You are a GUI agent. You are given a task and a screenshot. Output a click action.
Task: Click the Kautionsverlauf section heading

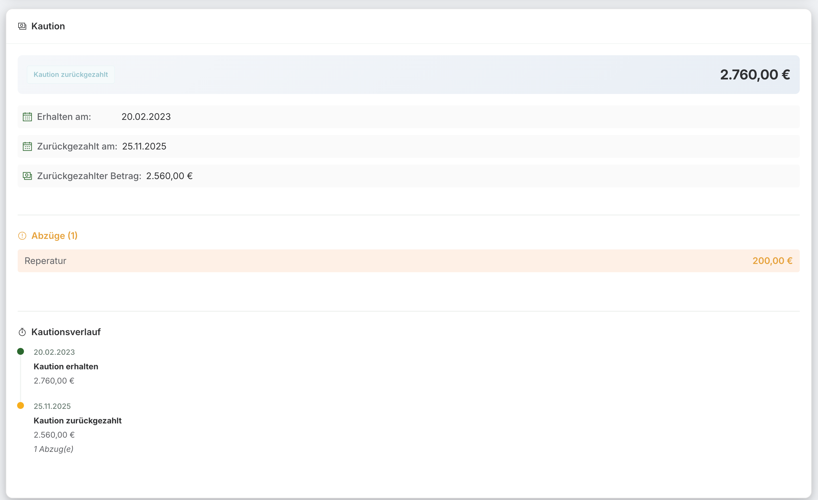[66, 332]
